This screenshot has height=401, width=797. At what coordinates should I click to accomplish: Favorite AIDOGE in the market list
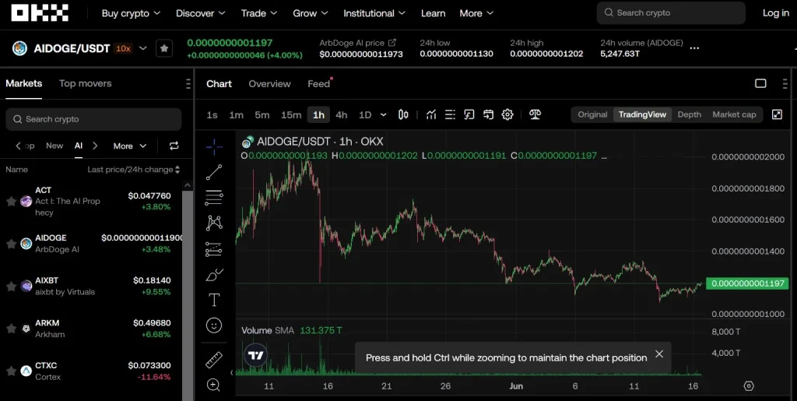[x=11, y=244]
